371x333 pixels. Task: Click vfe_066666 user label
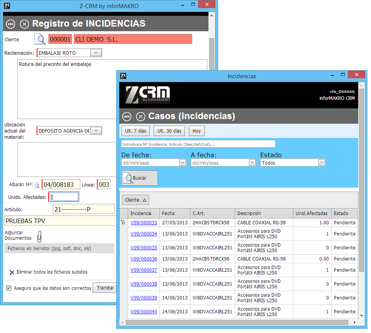[342, 92]
